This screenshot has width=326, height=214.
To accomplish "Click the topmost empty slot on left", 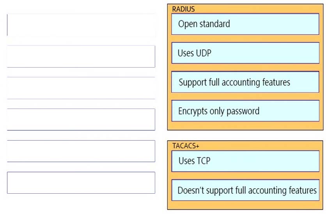I will pyautogui.click(x=81, y=25).
